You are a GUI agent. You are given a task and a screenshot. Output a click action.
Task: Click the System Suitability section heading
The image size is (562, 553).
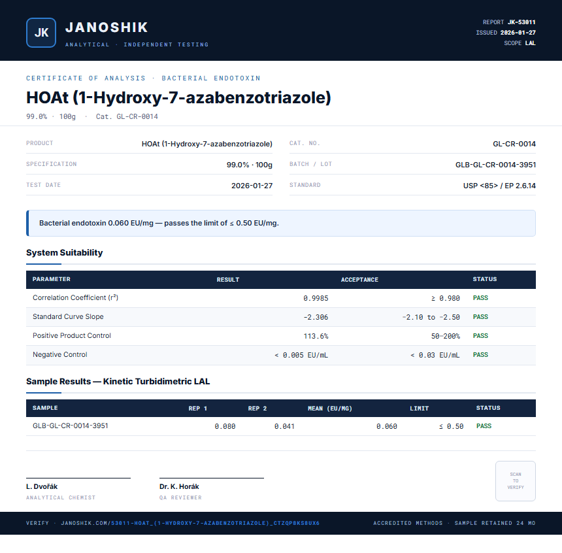click(65, 252)
